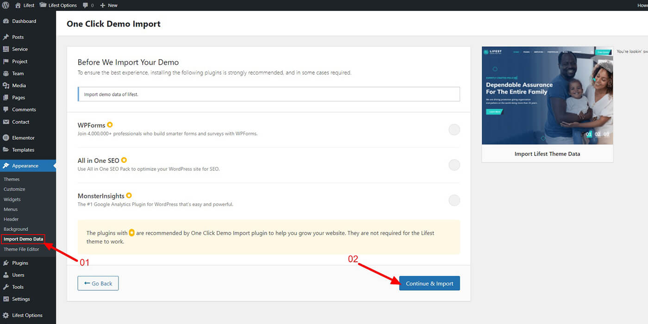Click the Templates folder icon in sidebar
648x324 pixels.
[x=6, y=150]
